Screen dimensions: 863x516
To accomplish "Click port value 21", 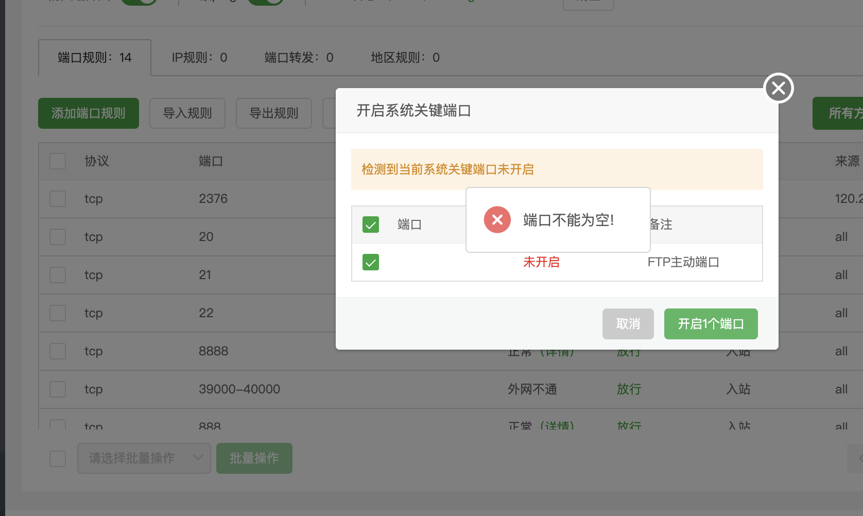I will [x=205, y=275].
